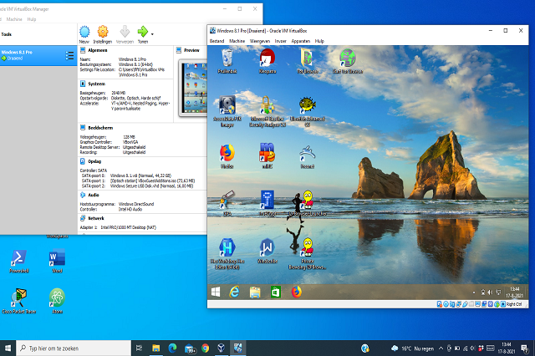Click the host Windows Start button

pos(8,348)
